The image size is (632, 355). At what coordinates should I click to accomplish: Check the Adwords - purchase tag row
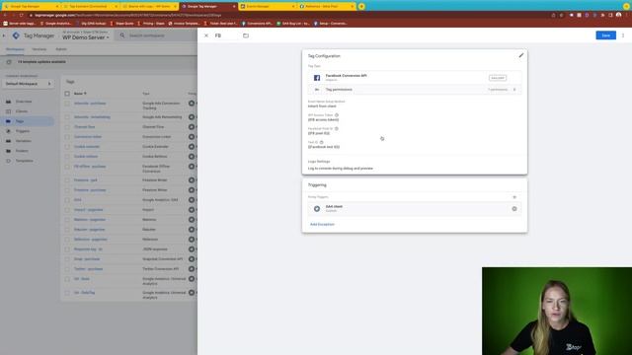pyautogui.click(x=67, y=104)
